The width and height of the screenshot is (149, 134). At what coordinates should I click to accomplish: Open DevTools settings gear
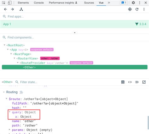133,3
